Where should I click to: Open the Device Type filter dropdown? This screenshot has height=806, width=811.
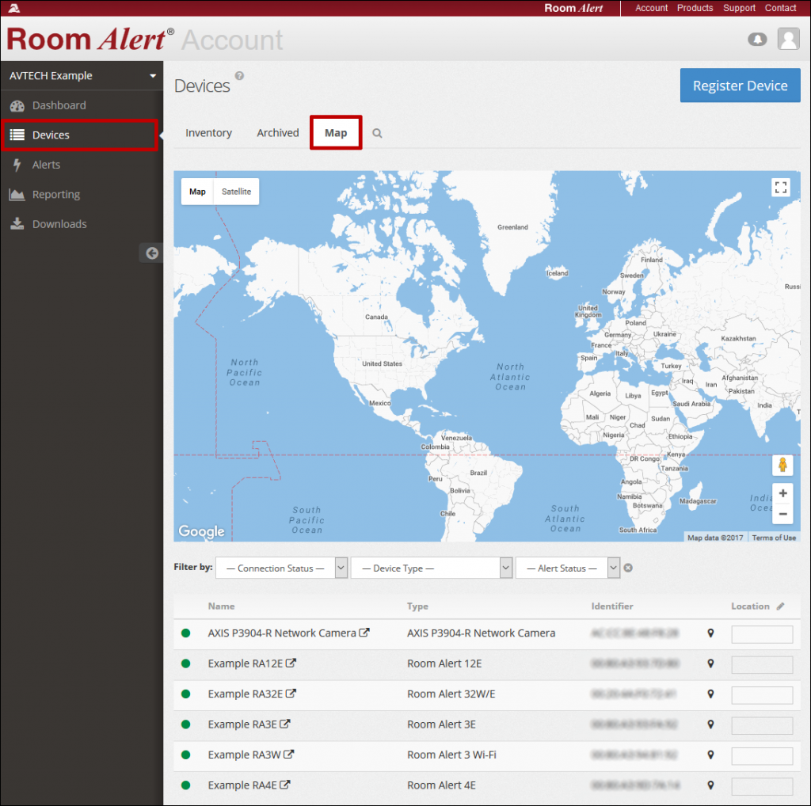(432, 568)
